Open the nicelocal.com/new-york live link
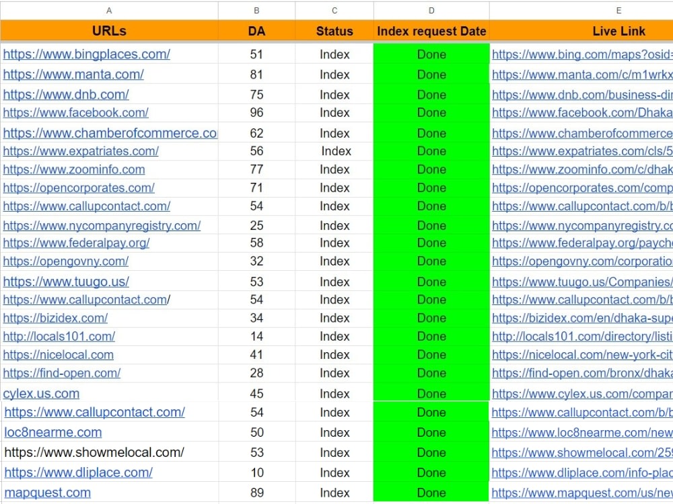 point(582,355)
